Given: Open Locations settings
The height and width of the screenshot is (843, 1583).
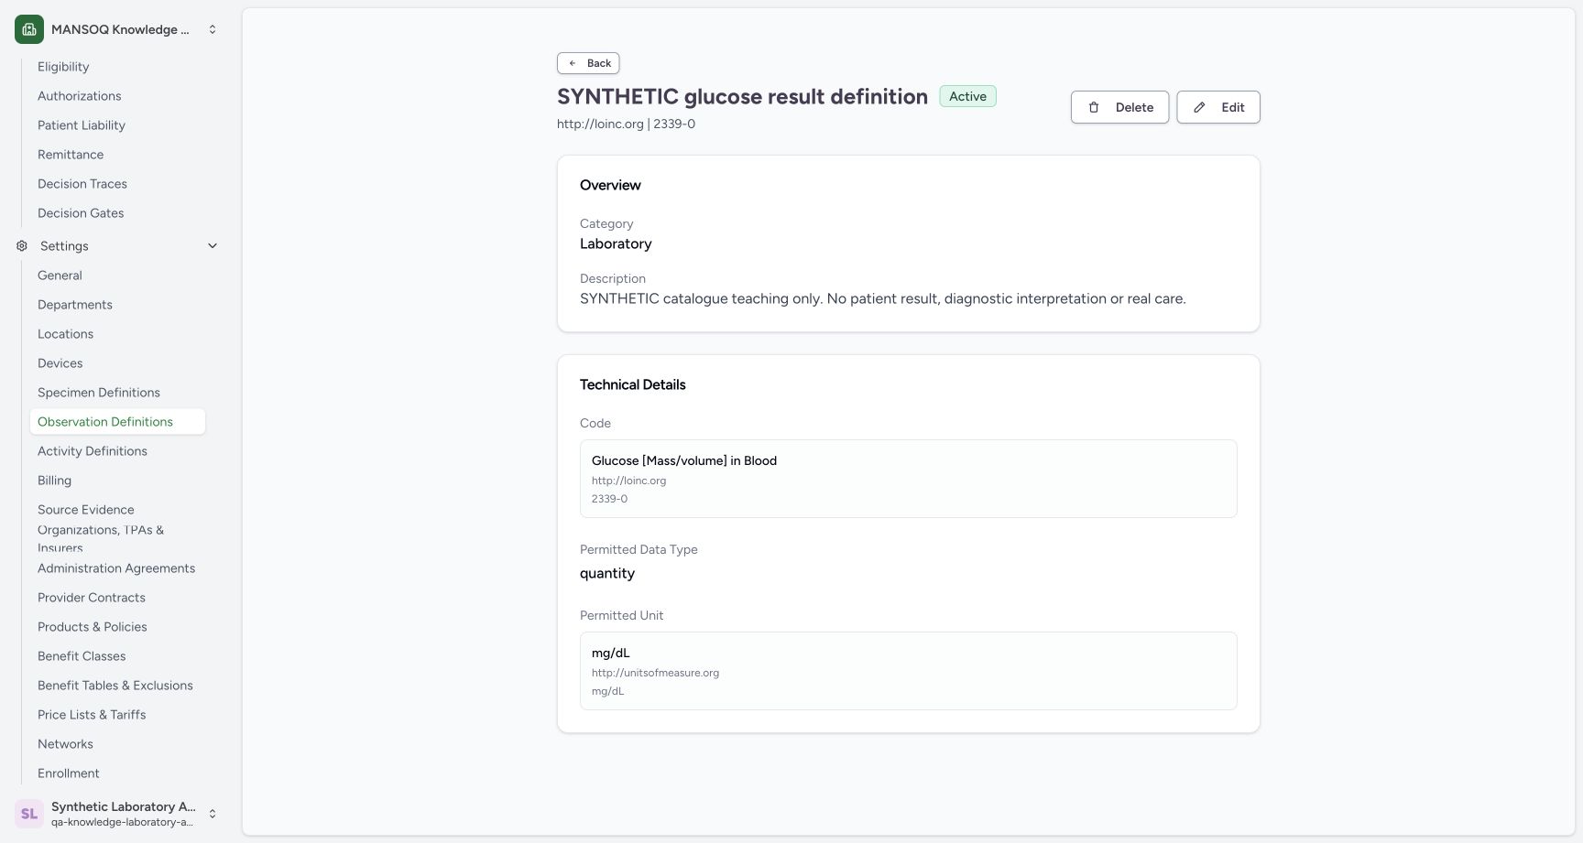Looking at the screenshot, I should click(x=65, y=334).
